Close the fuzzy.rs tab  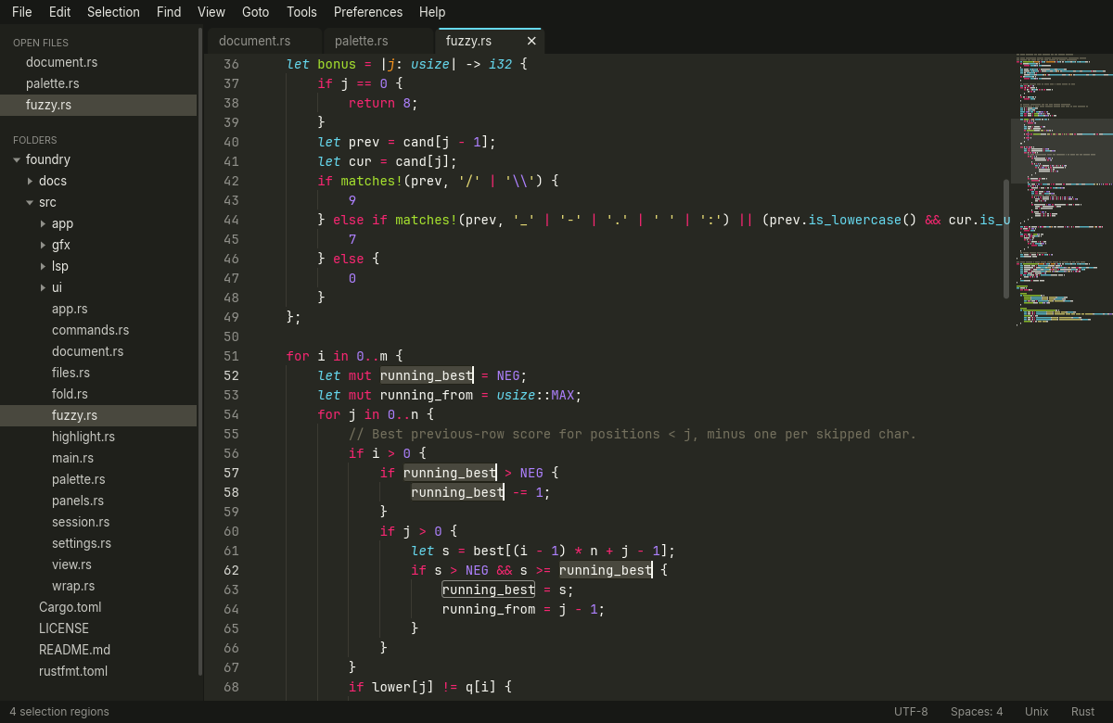coord(531,41)
